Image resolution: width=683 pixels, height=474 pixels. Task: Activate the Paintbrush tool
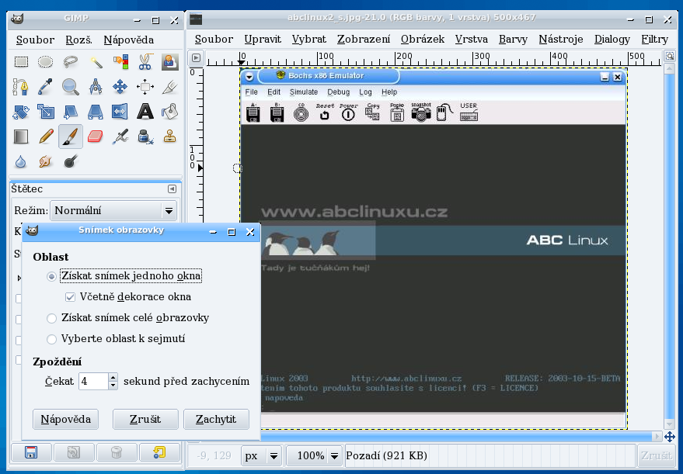70,137
